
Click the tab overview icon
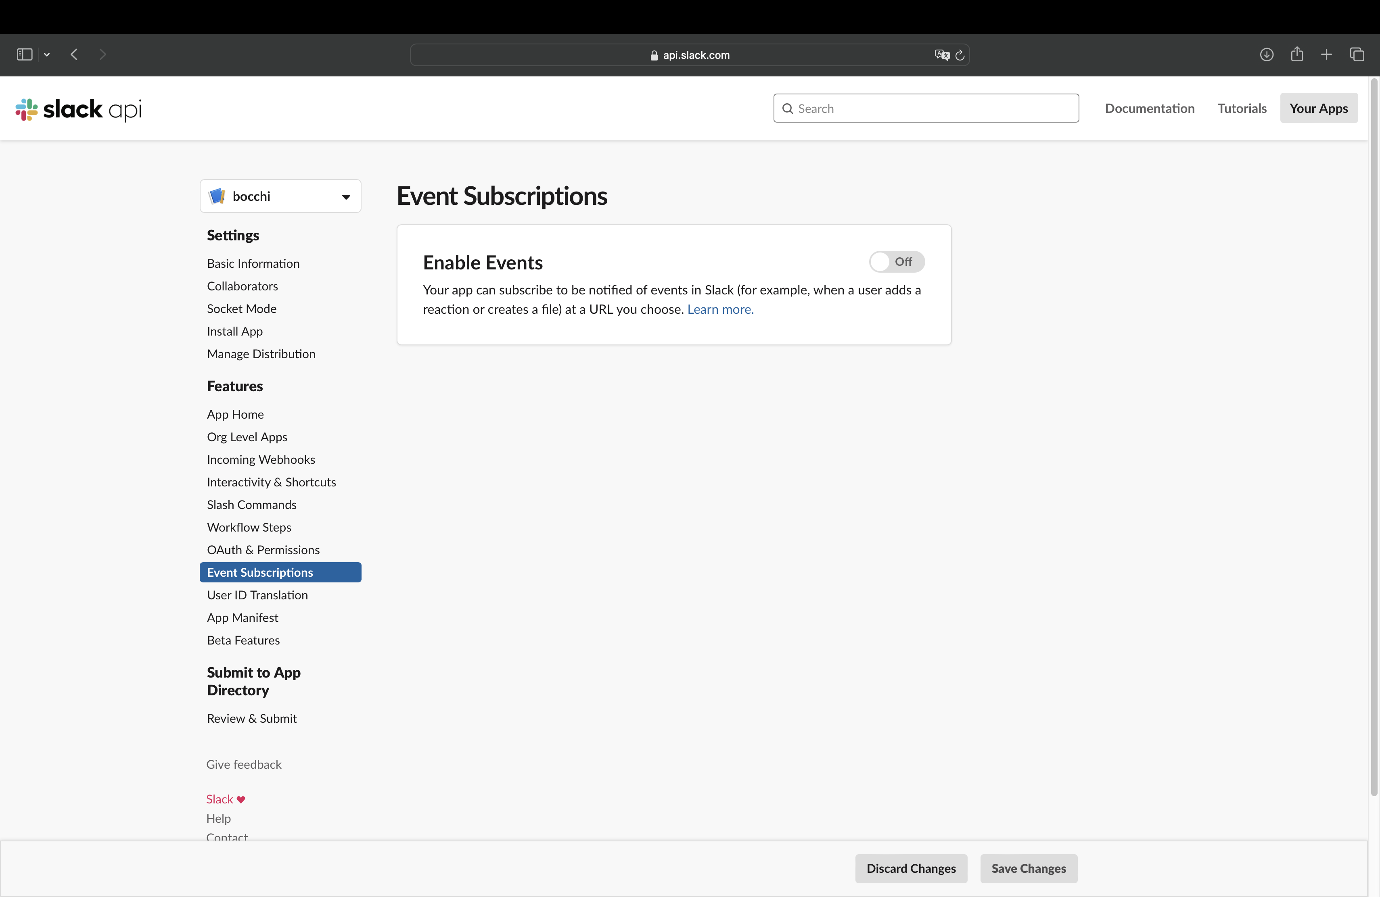click(x=1358, y=54)
